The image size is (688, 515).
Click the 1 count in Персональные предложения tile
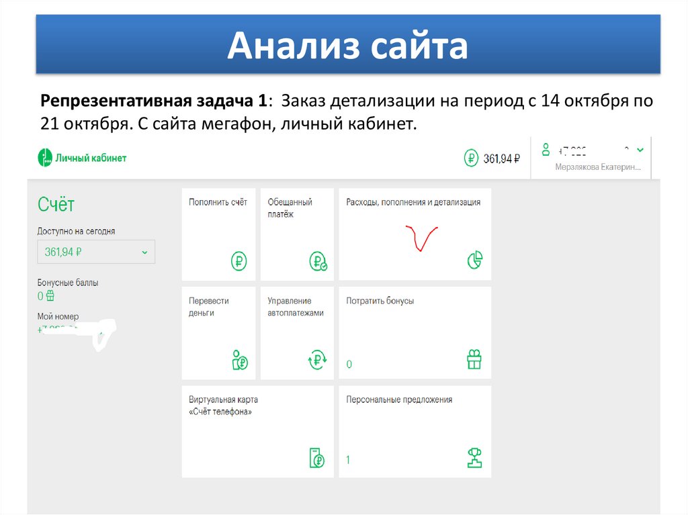pyautogui.click(x=348, y=460)
